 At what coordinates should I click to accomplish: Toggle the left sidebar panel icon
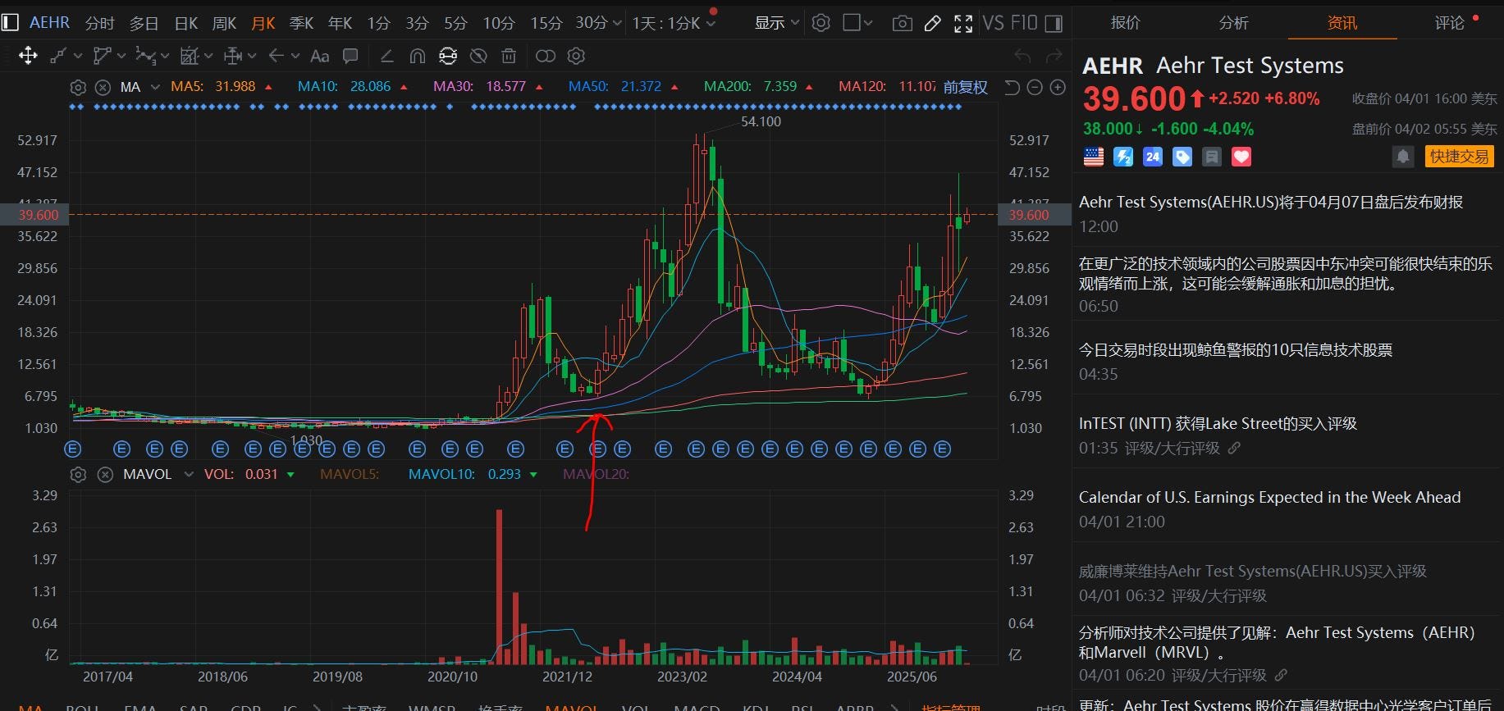coord(10,23)
